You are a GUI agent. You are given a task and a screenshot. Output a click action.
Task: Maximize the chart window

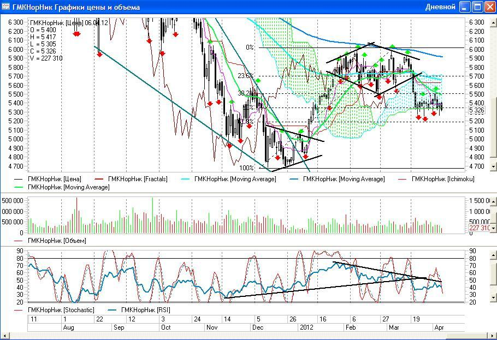click(477, 7)
